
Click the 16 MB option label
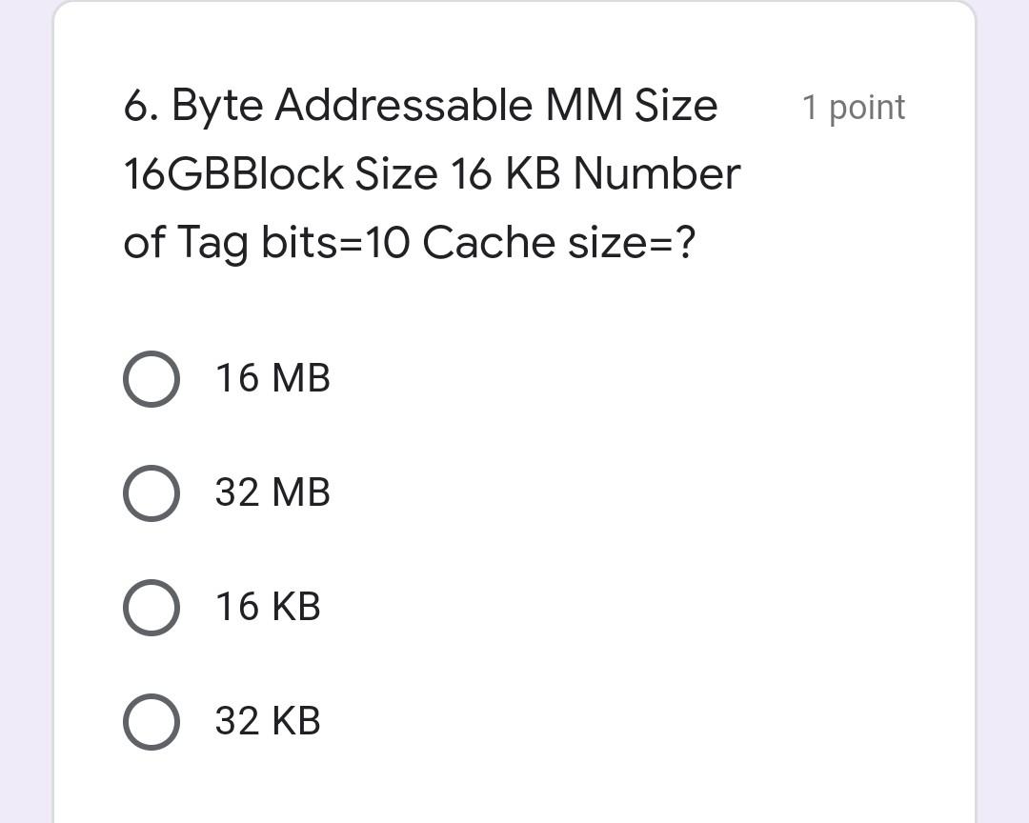coord(272,378)
